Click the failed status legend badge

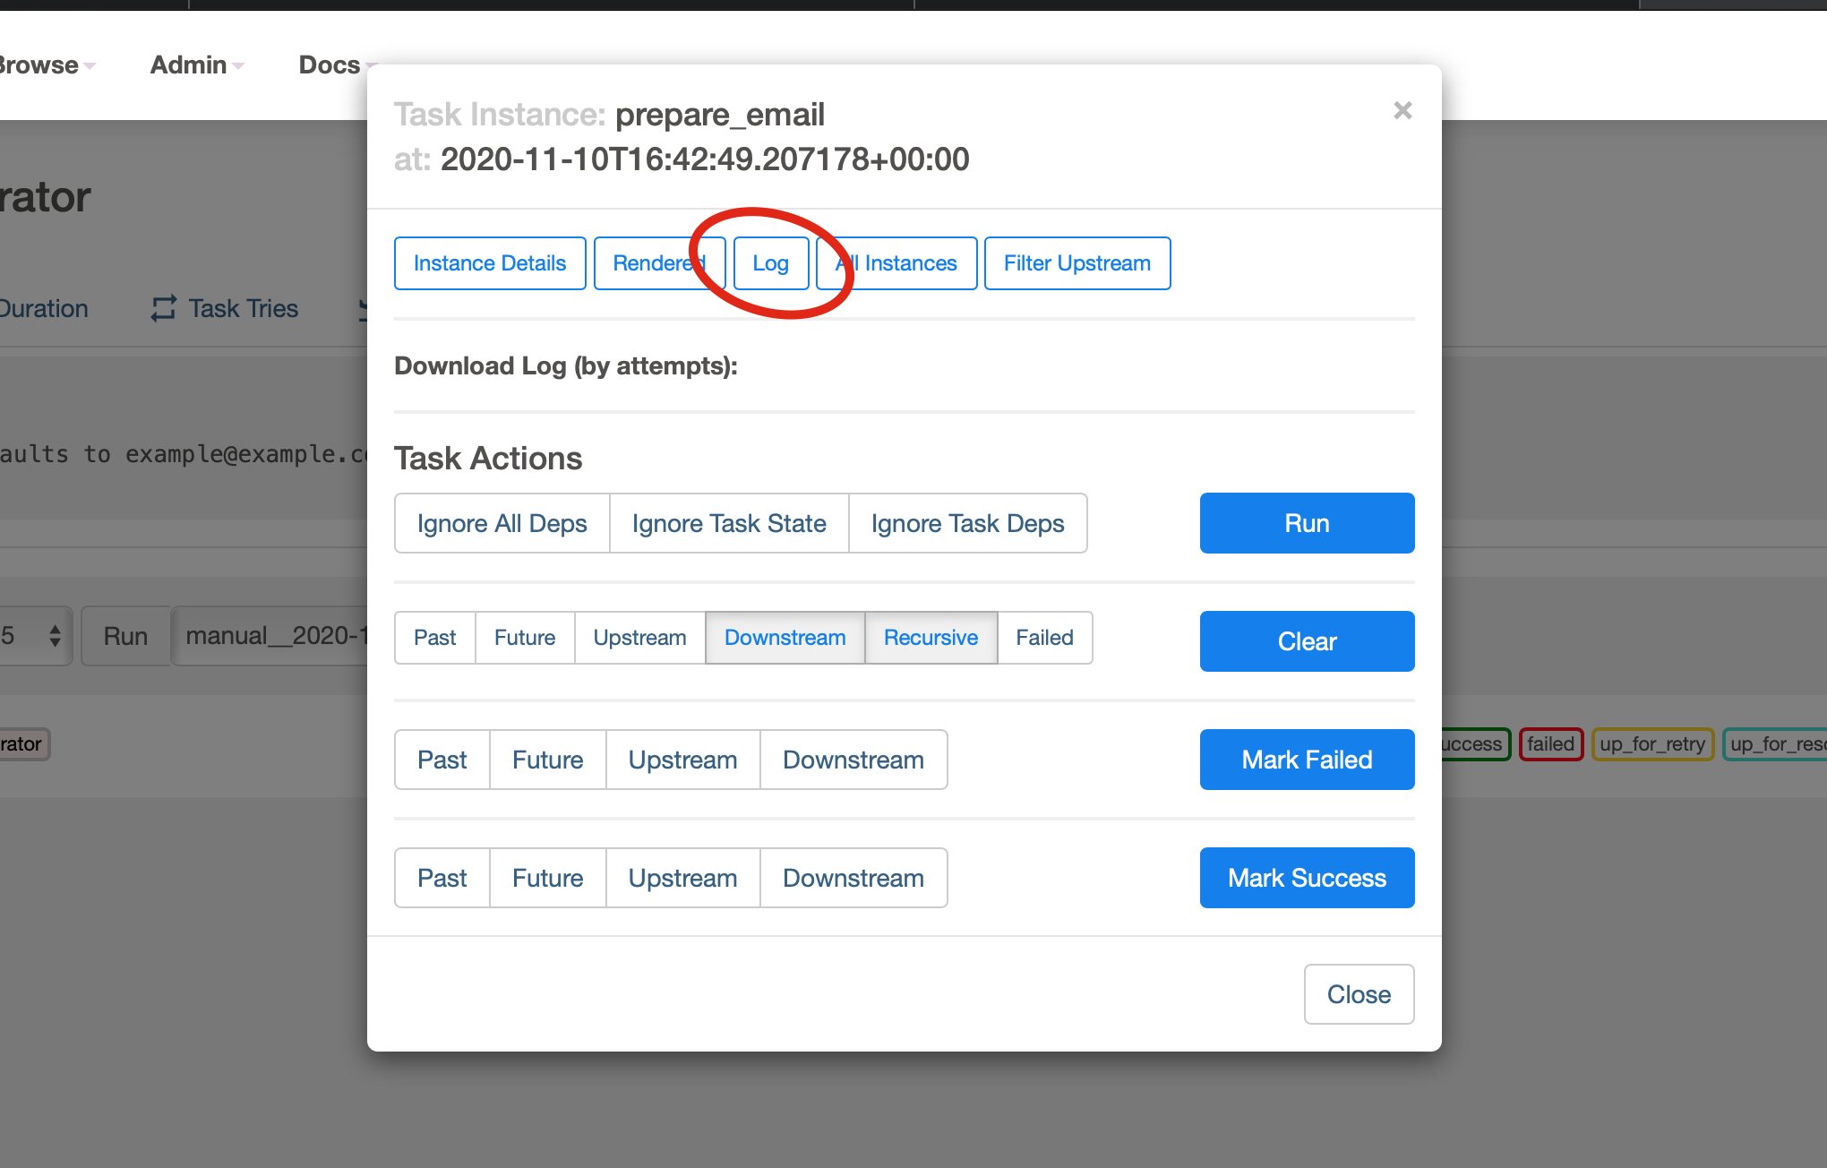tap(1551, 743)
